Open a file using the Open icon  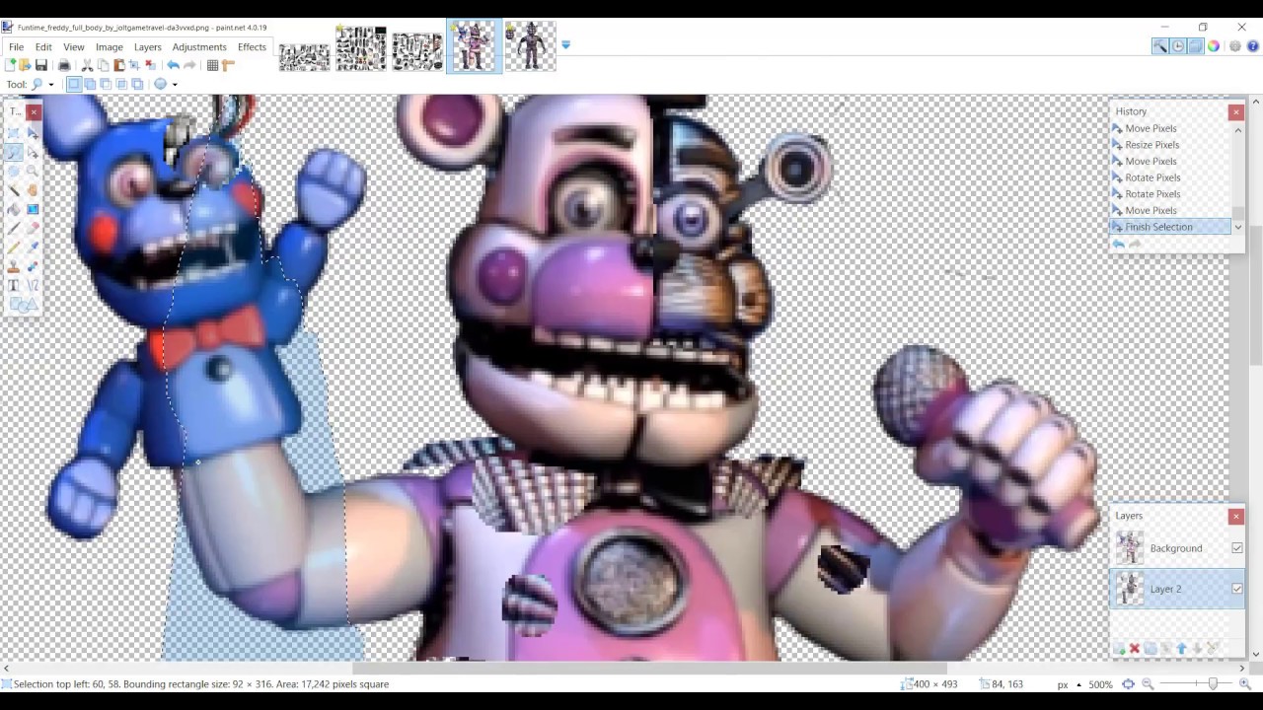pos(25,65)
